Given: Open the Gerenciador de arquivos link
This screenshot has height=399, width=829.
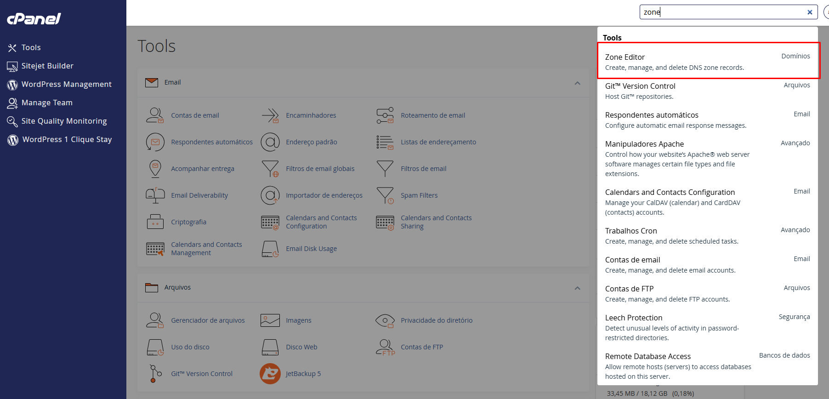Looking at the screenshot, I should [208, 320].
